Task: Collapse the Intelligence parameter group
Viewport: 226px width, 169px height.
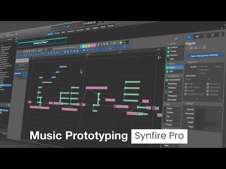Action: [167, 76]
